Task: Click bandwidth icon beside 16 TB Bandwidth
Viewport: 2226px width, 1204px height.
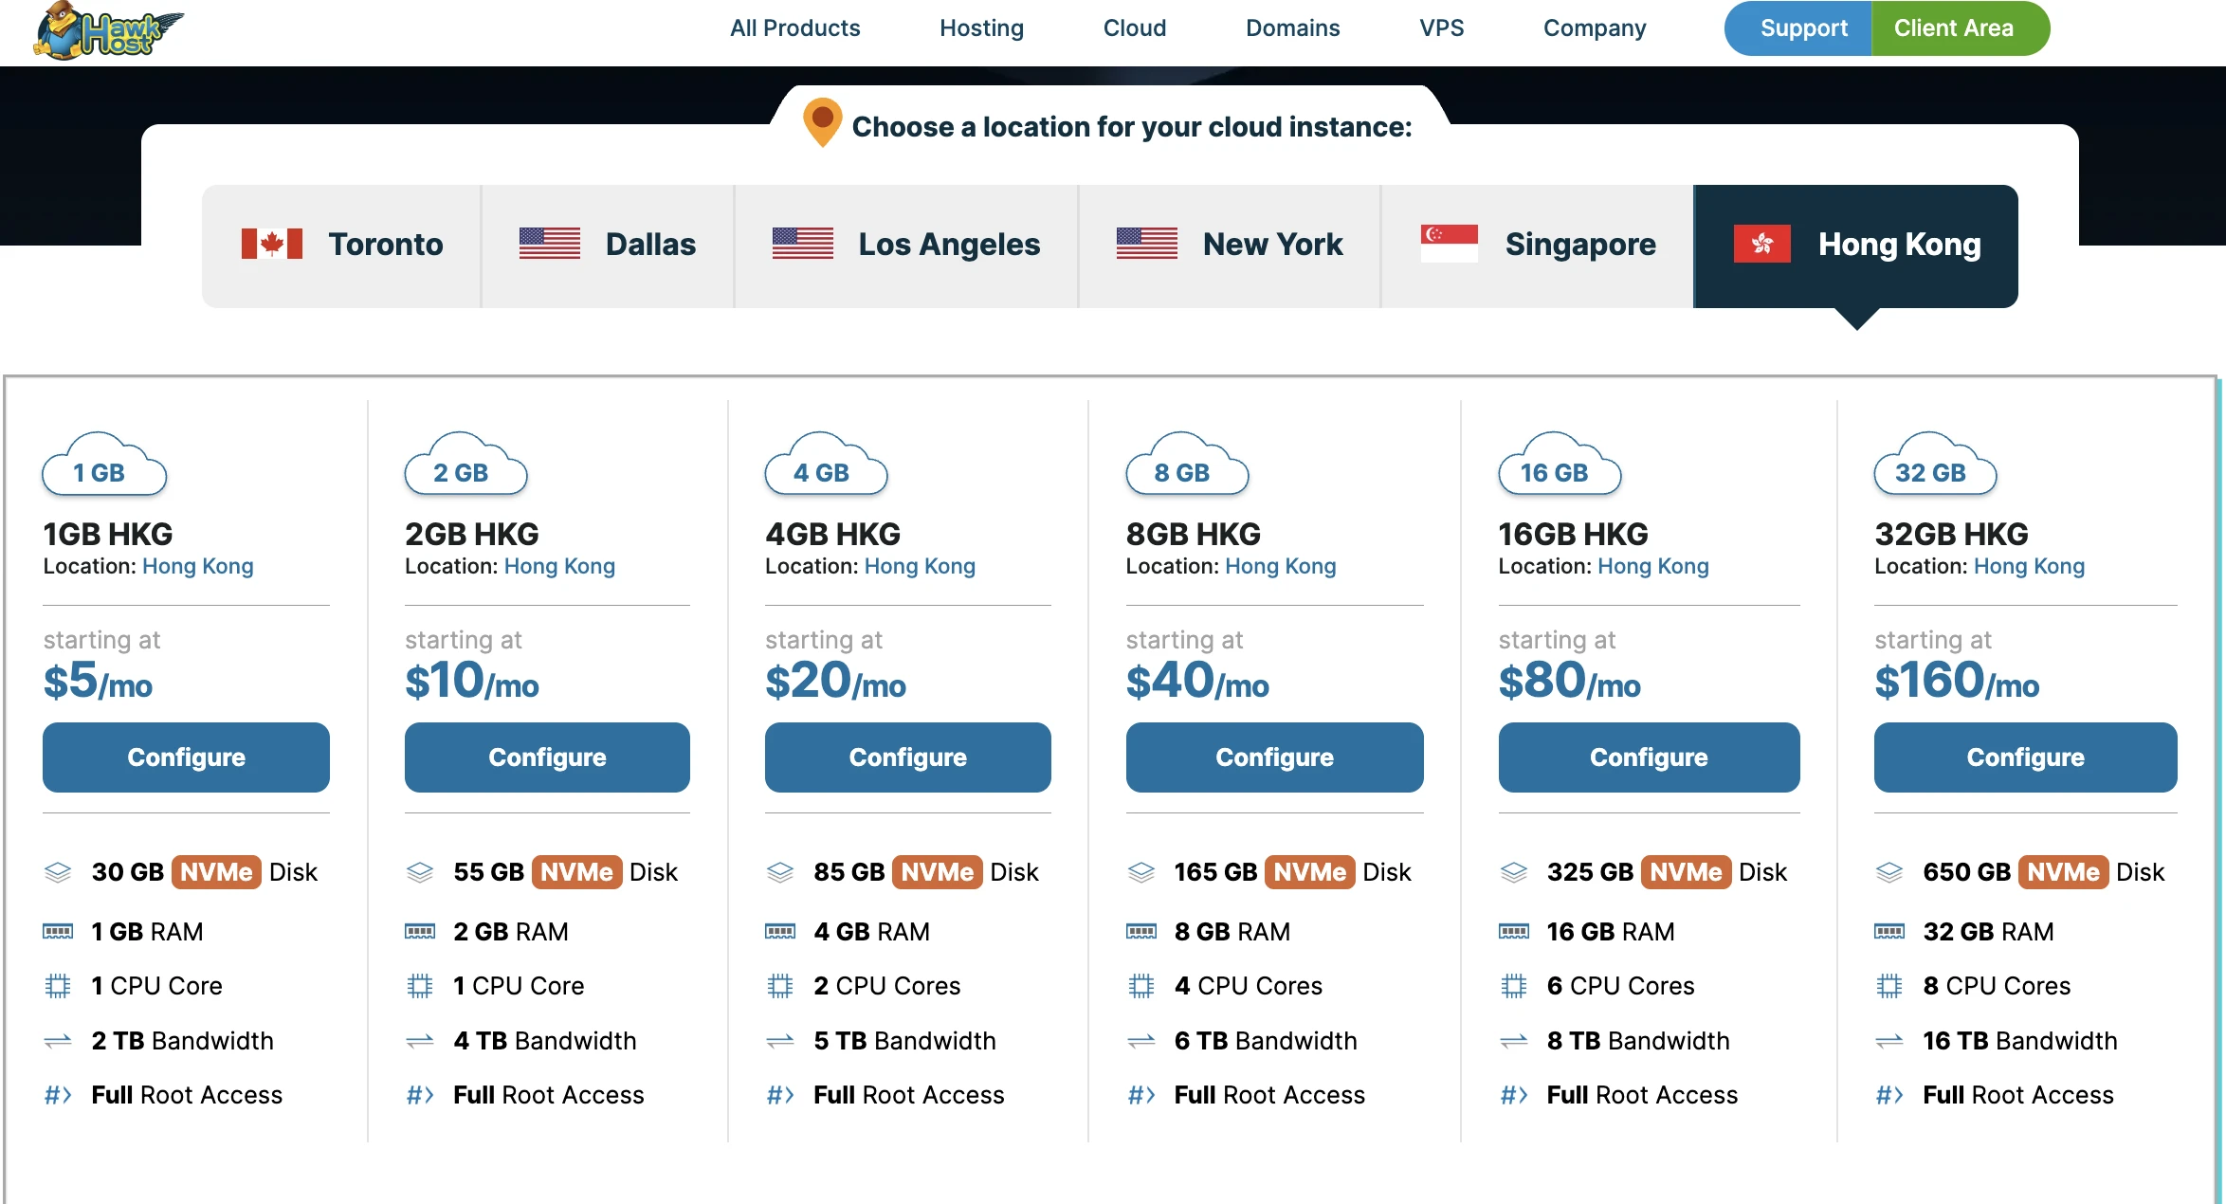Action: (x=1889, y=1041)
